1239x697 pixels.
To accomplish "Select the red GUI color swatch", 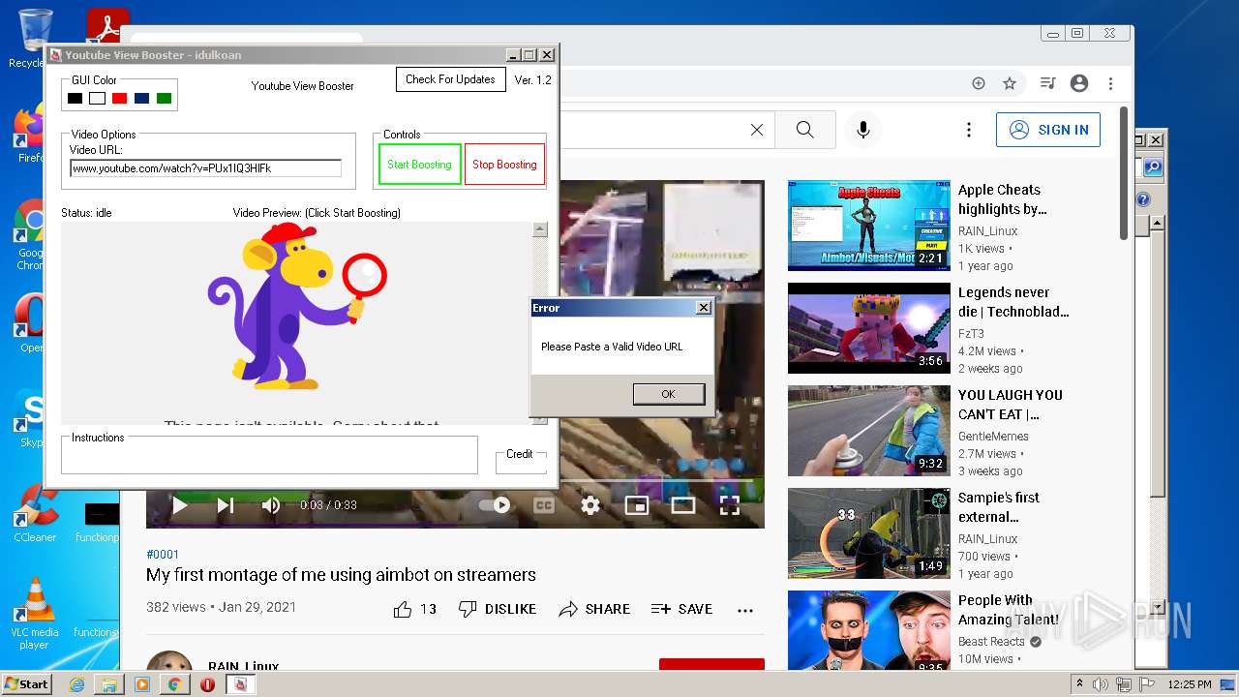I will (119, 98).
